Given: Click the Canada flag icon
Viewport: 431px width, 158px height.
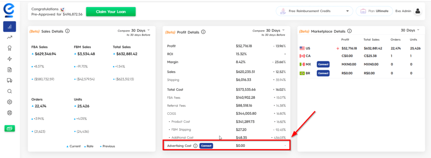Looking at the screenshot, I should (x=302, y=56).
